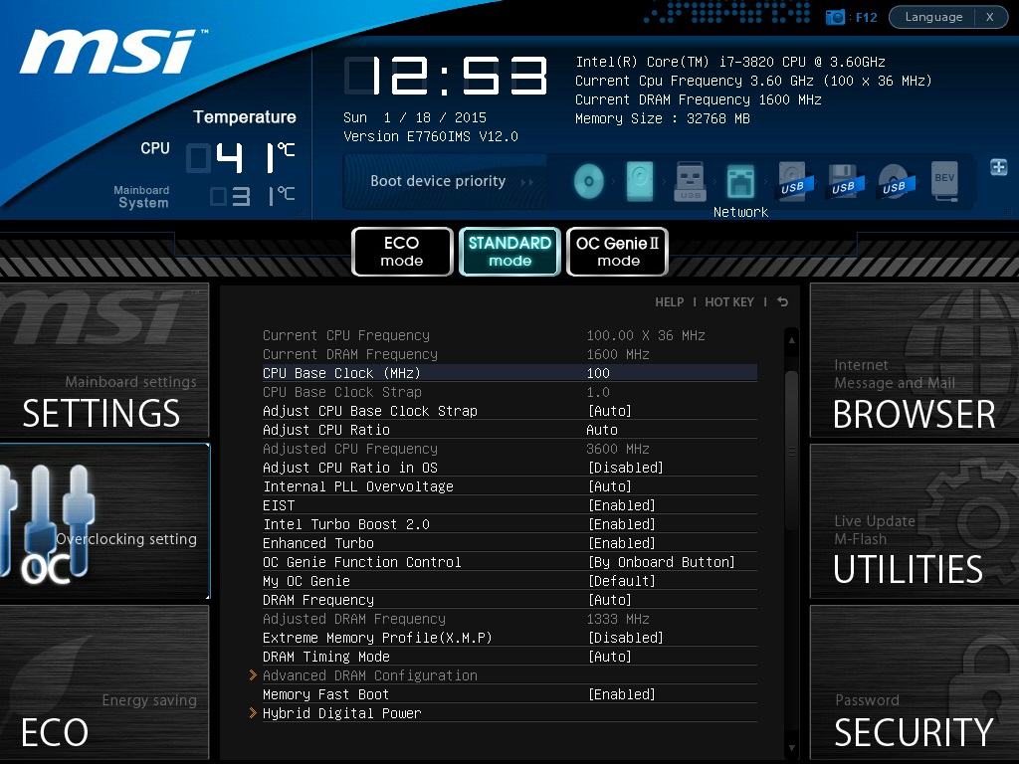Click the Adjusted DRAM Frequency 1333 MHz row
The width and height of the screenshot is (1019, 764).
[x=509, y=619]
